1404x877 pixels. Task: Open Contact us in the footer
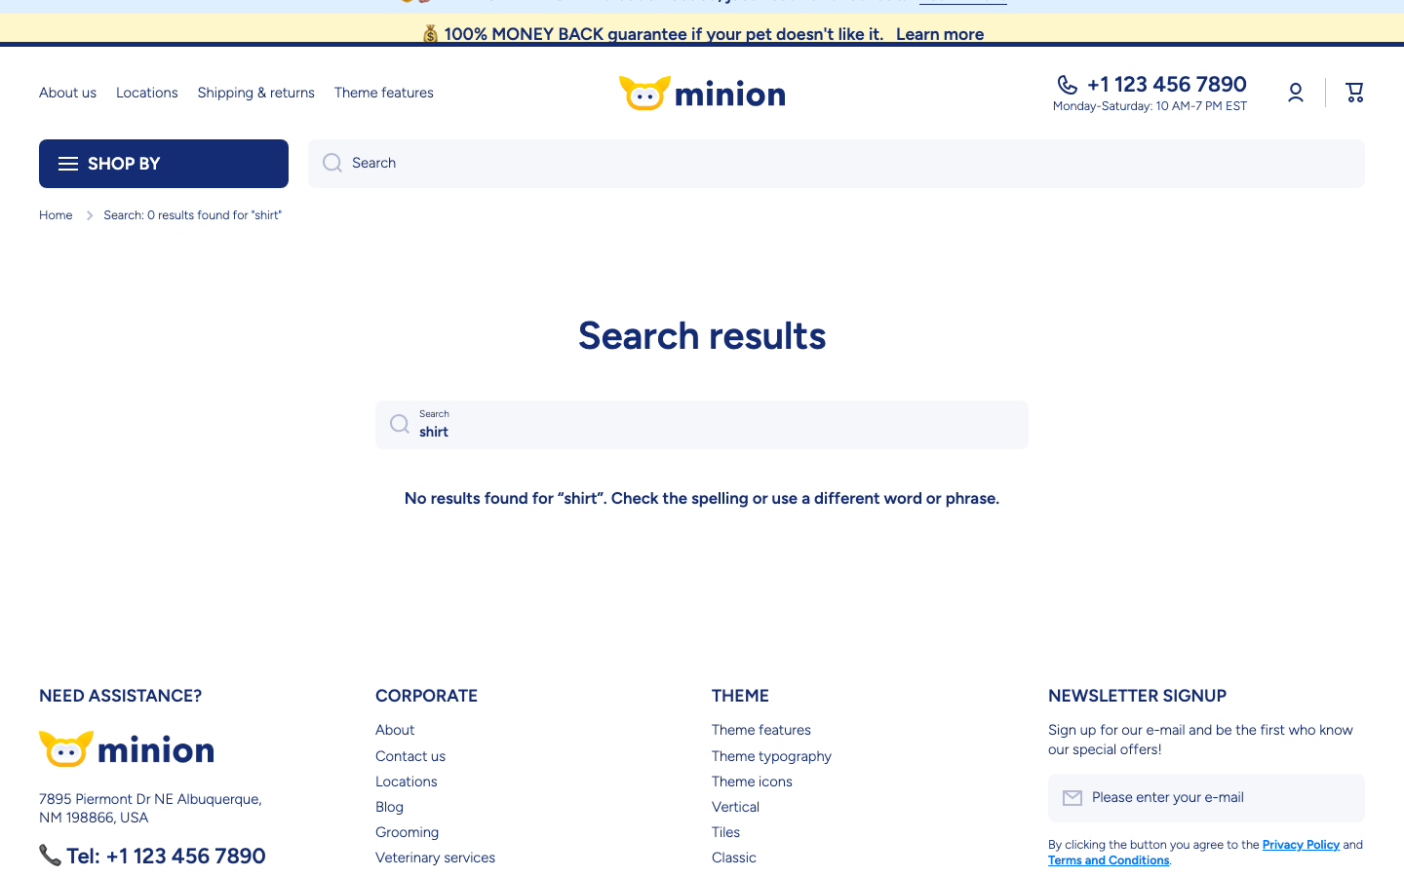pos(410,756)
